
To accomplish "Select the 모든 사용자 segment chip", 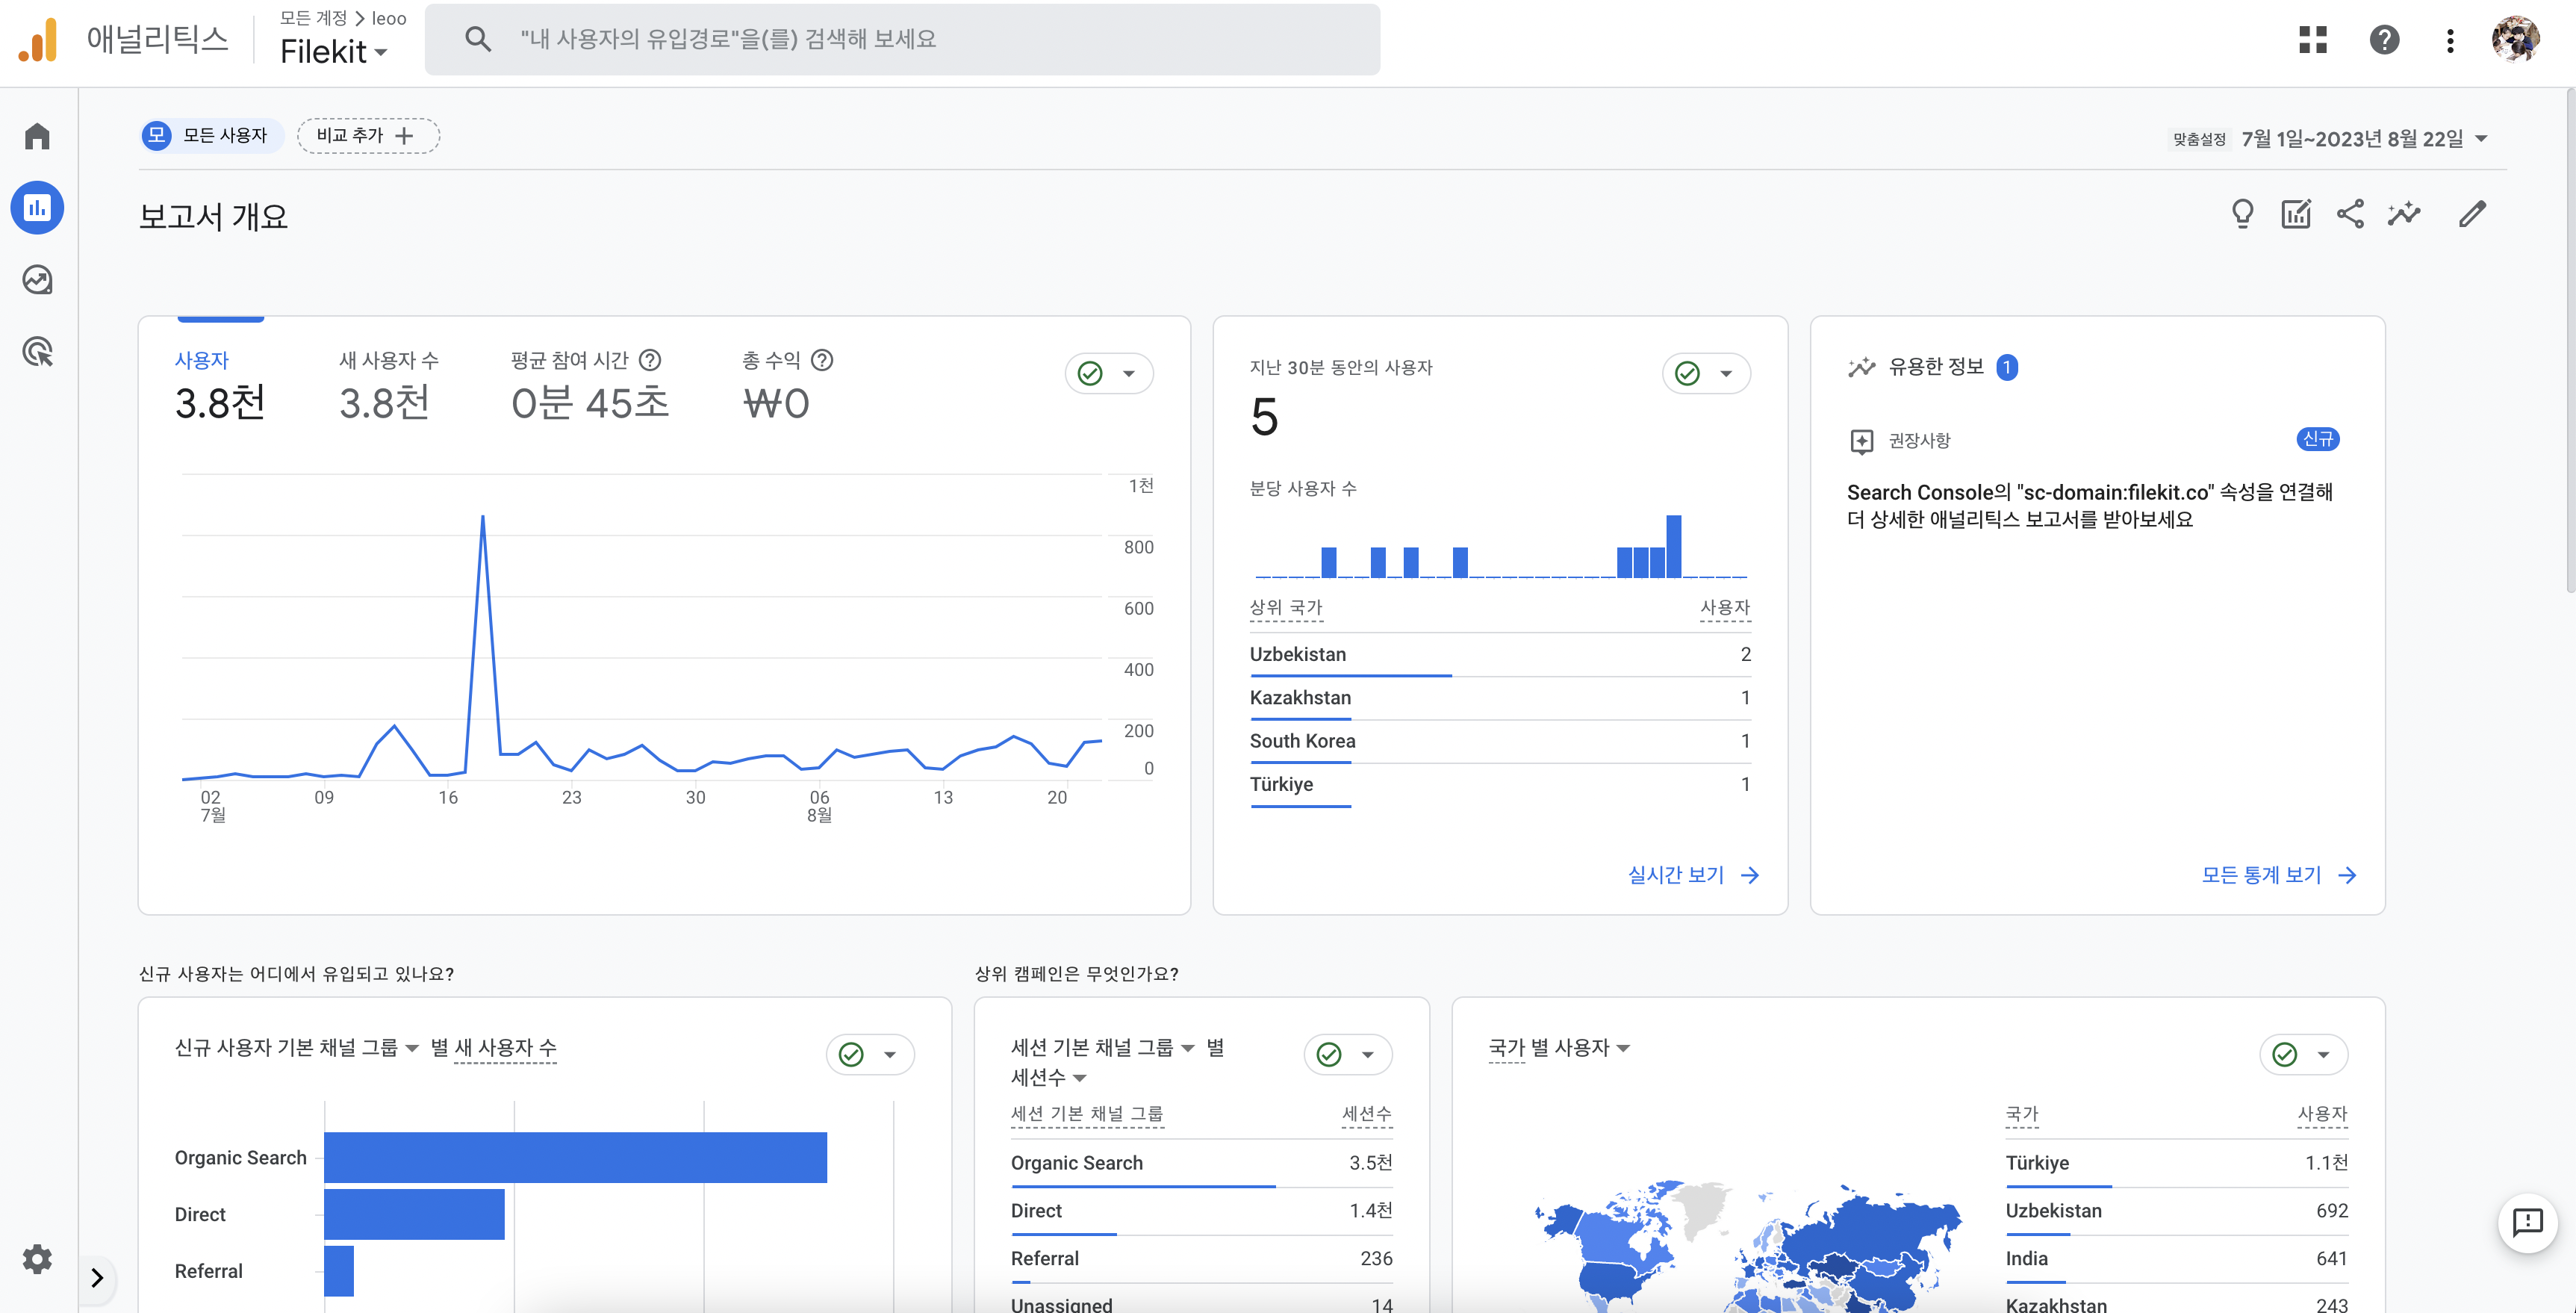I will [x=211, y=135].
